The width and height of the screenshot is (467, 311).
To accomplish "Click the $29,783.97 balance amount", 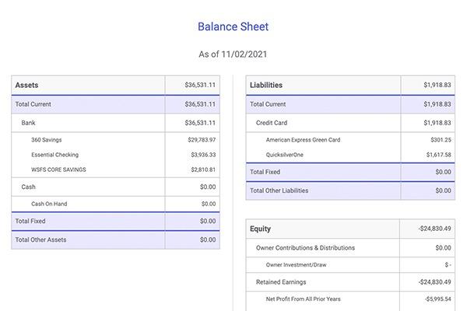I will (202, 140).
